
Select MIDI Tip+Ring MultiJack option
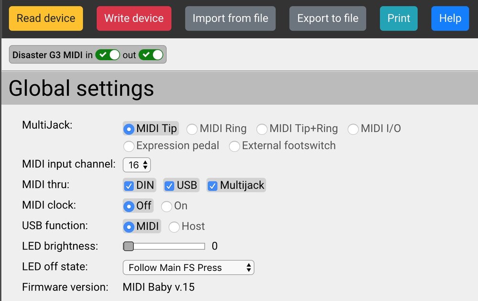[x=262, y=129]
